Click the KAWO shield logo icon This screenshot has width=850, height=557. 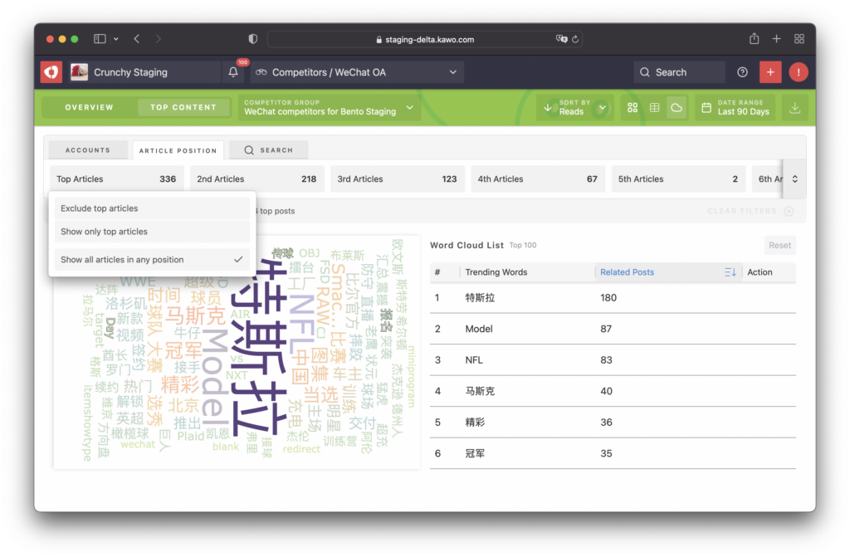point(51,72)
